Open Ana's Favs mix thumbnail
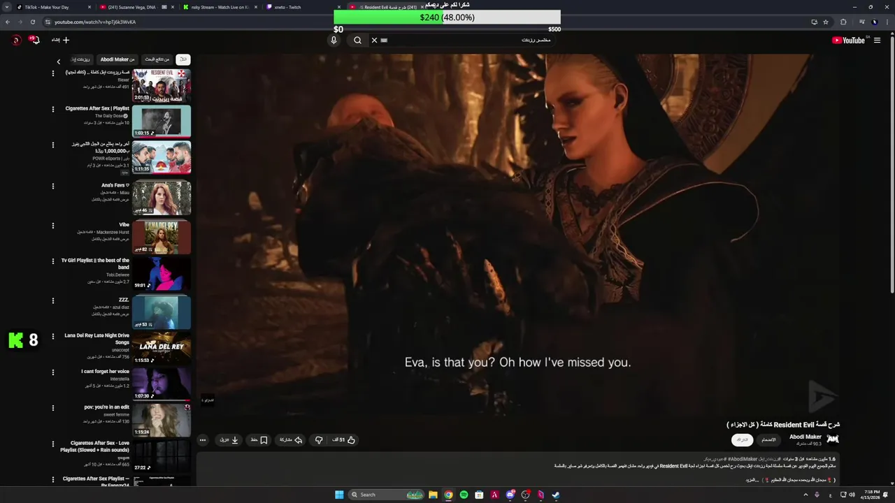The image size is (895, 503). click(162, 198)
